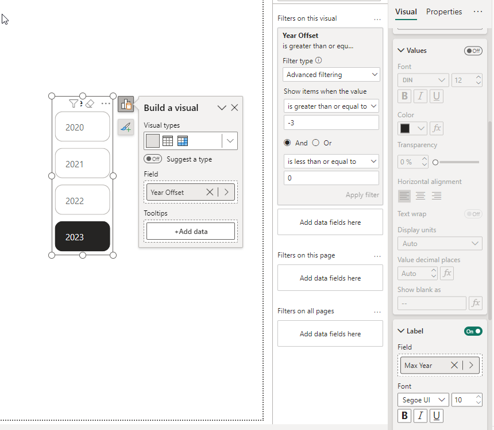
Task: Align text right
Action: pyautogui.click(x=437, y=196)
